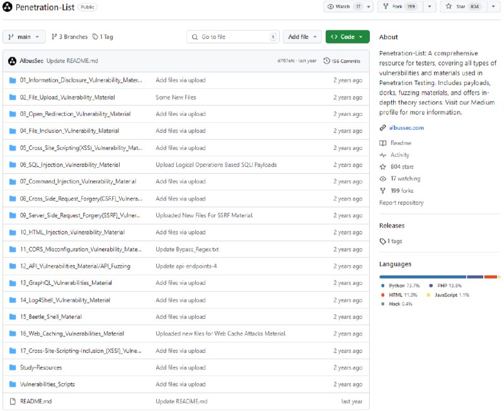Screen dimensions: 504x411
Task: Open the README.md file
Action: tap(36, 402)
